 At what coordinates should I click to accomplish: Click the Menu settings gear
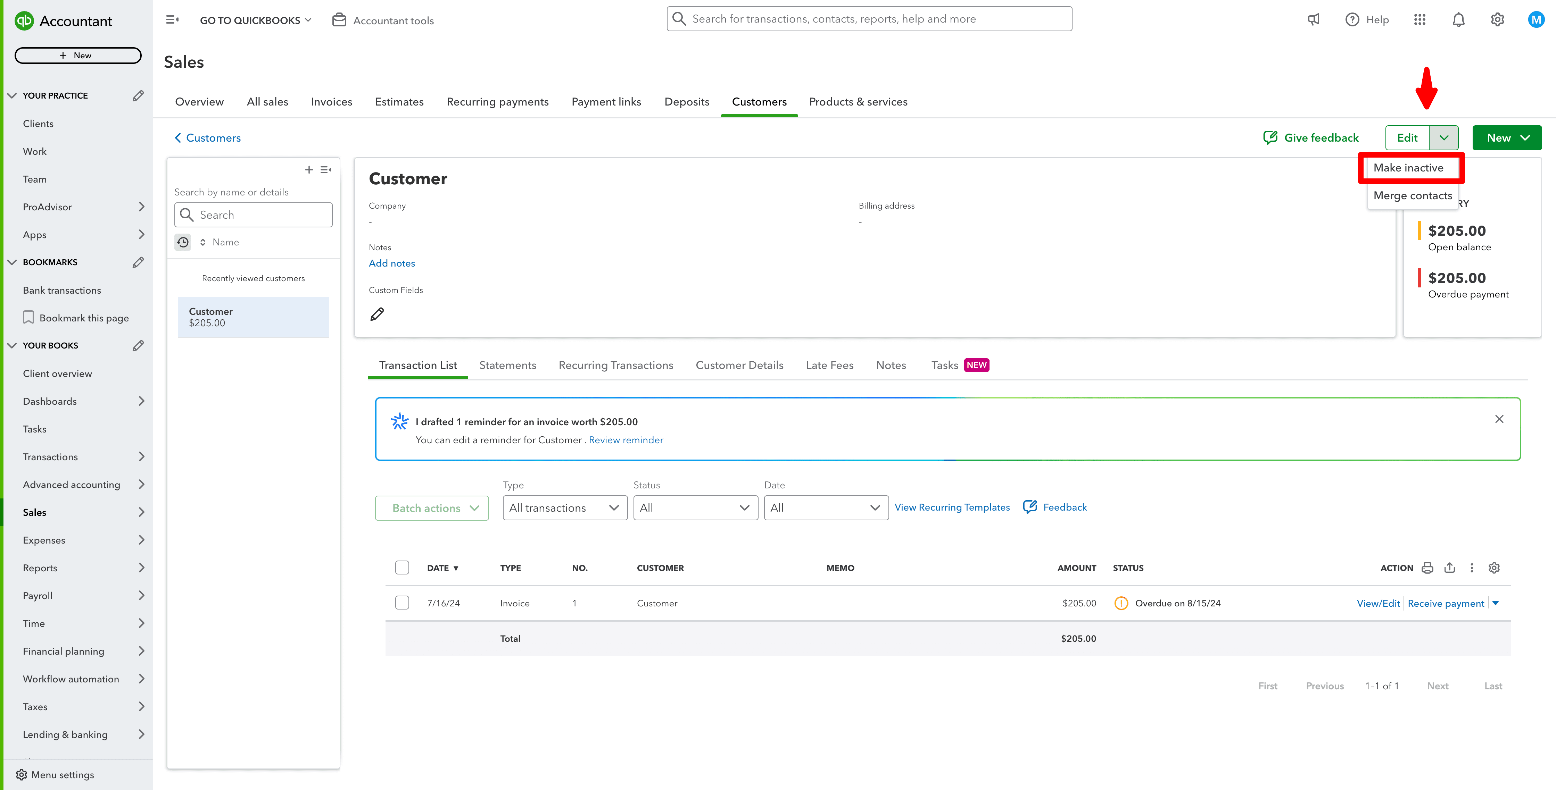pos(22,774)
